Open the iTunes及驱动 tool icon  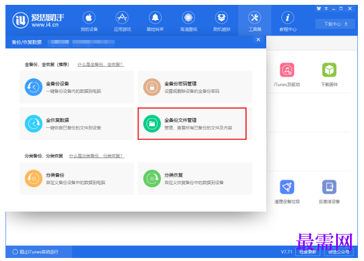pos(287,70)
